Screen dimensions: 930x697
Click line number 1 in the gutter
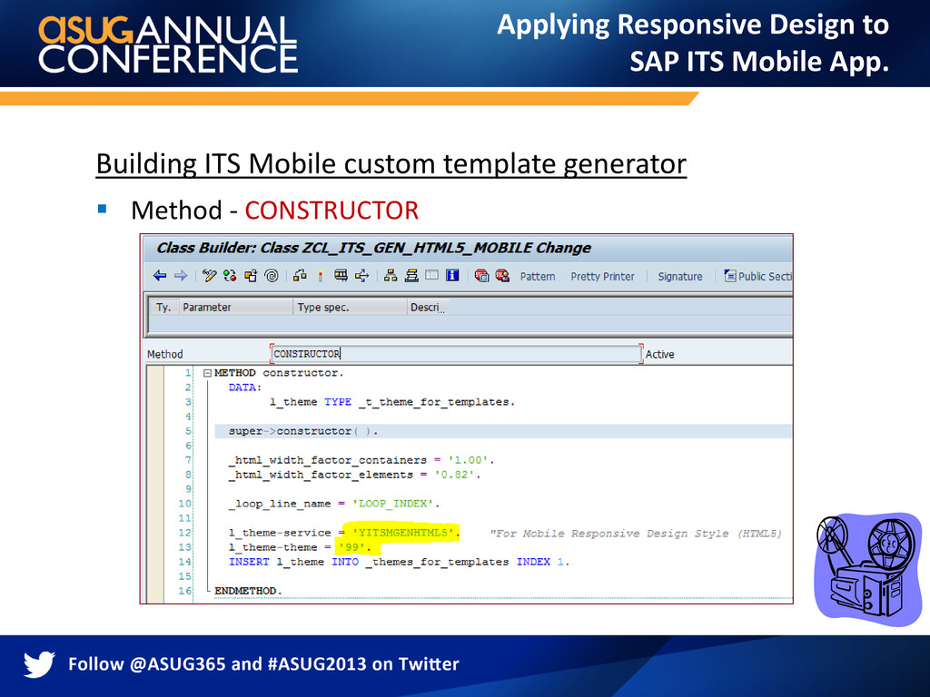188,373
